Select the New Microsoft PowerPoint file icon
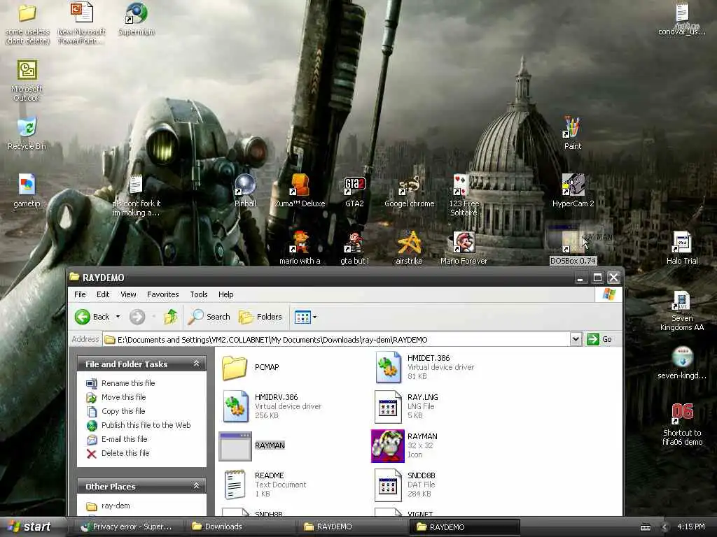 tap(82, 24)
